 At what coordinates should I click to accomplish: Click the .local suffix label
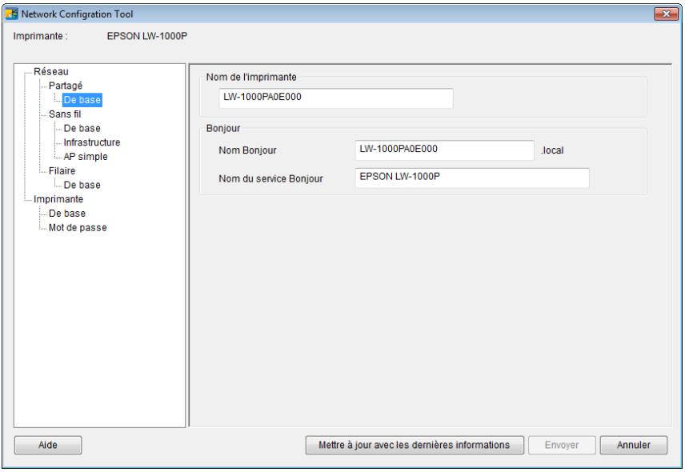[552, 150]
